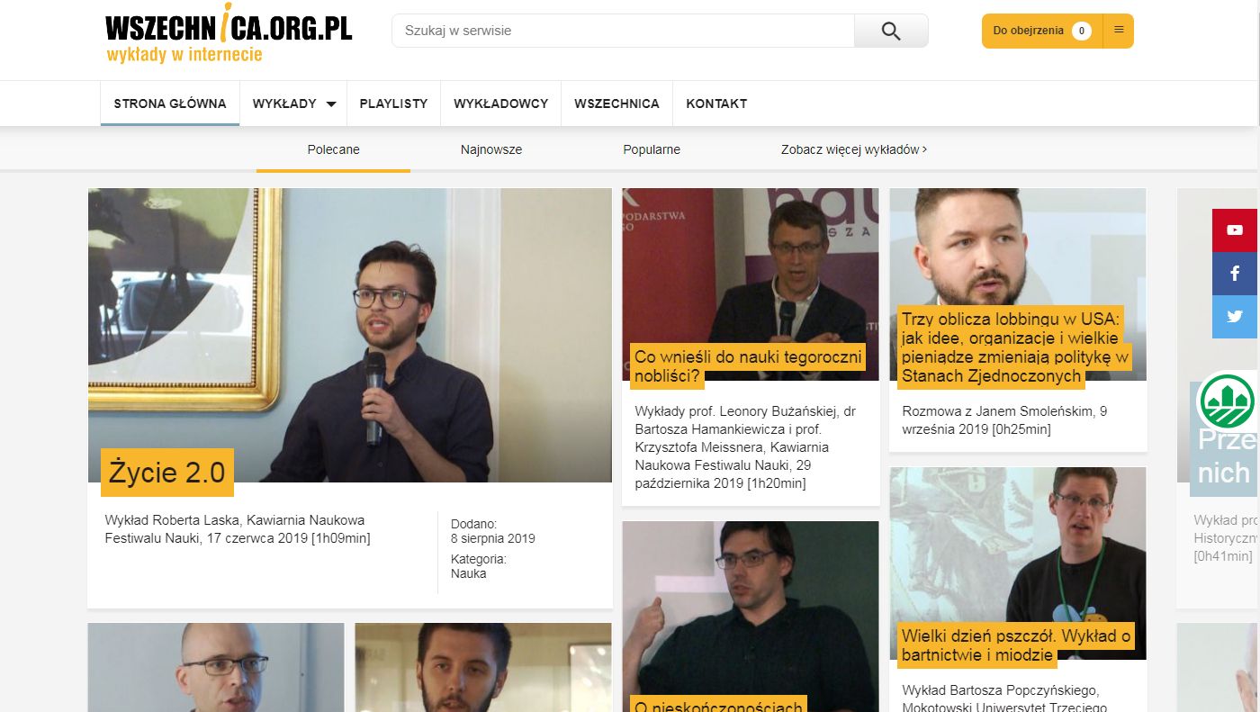
Task: Open Wielki dzień pszczół lecture title
Action: click(x=1015, y=645)
